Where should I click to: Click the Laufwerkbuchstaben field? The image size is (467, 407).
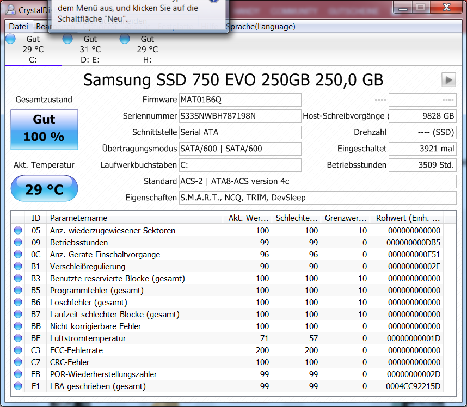[x=240, y=165]
